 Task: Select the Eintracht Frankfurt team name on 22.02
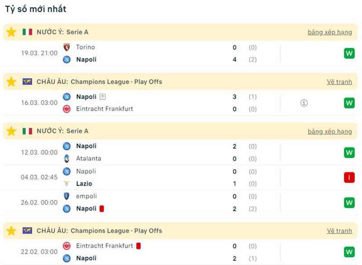pos(105,246)
